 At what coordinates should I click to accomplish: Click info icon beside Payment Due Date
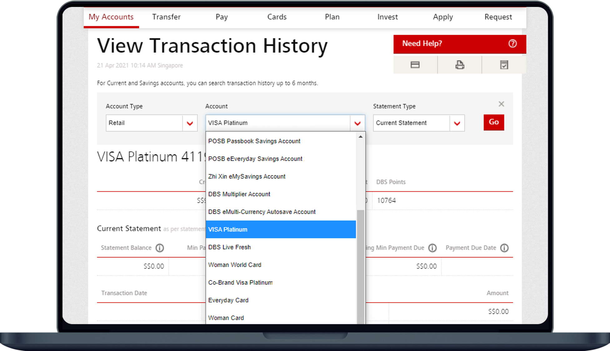coord(504,248)
